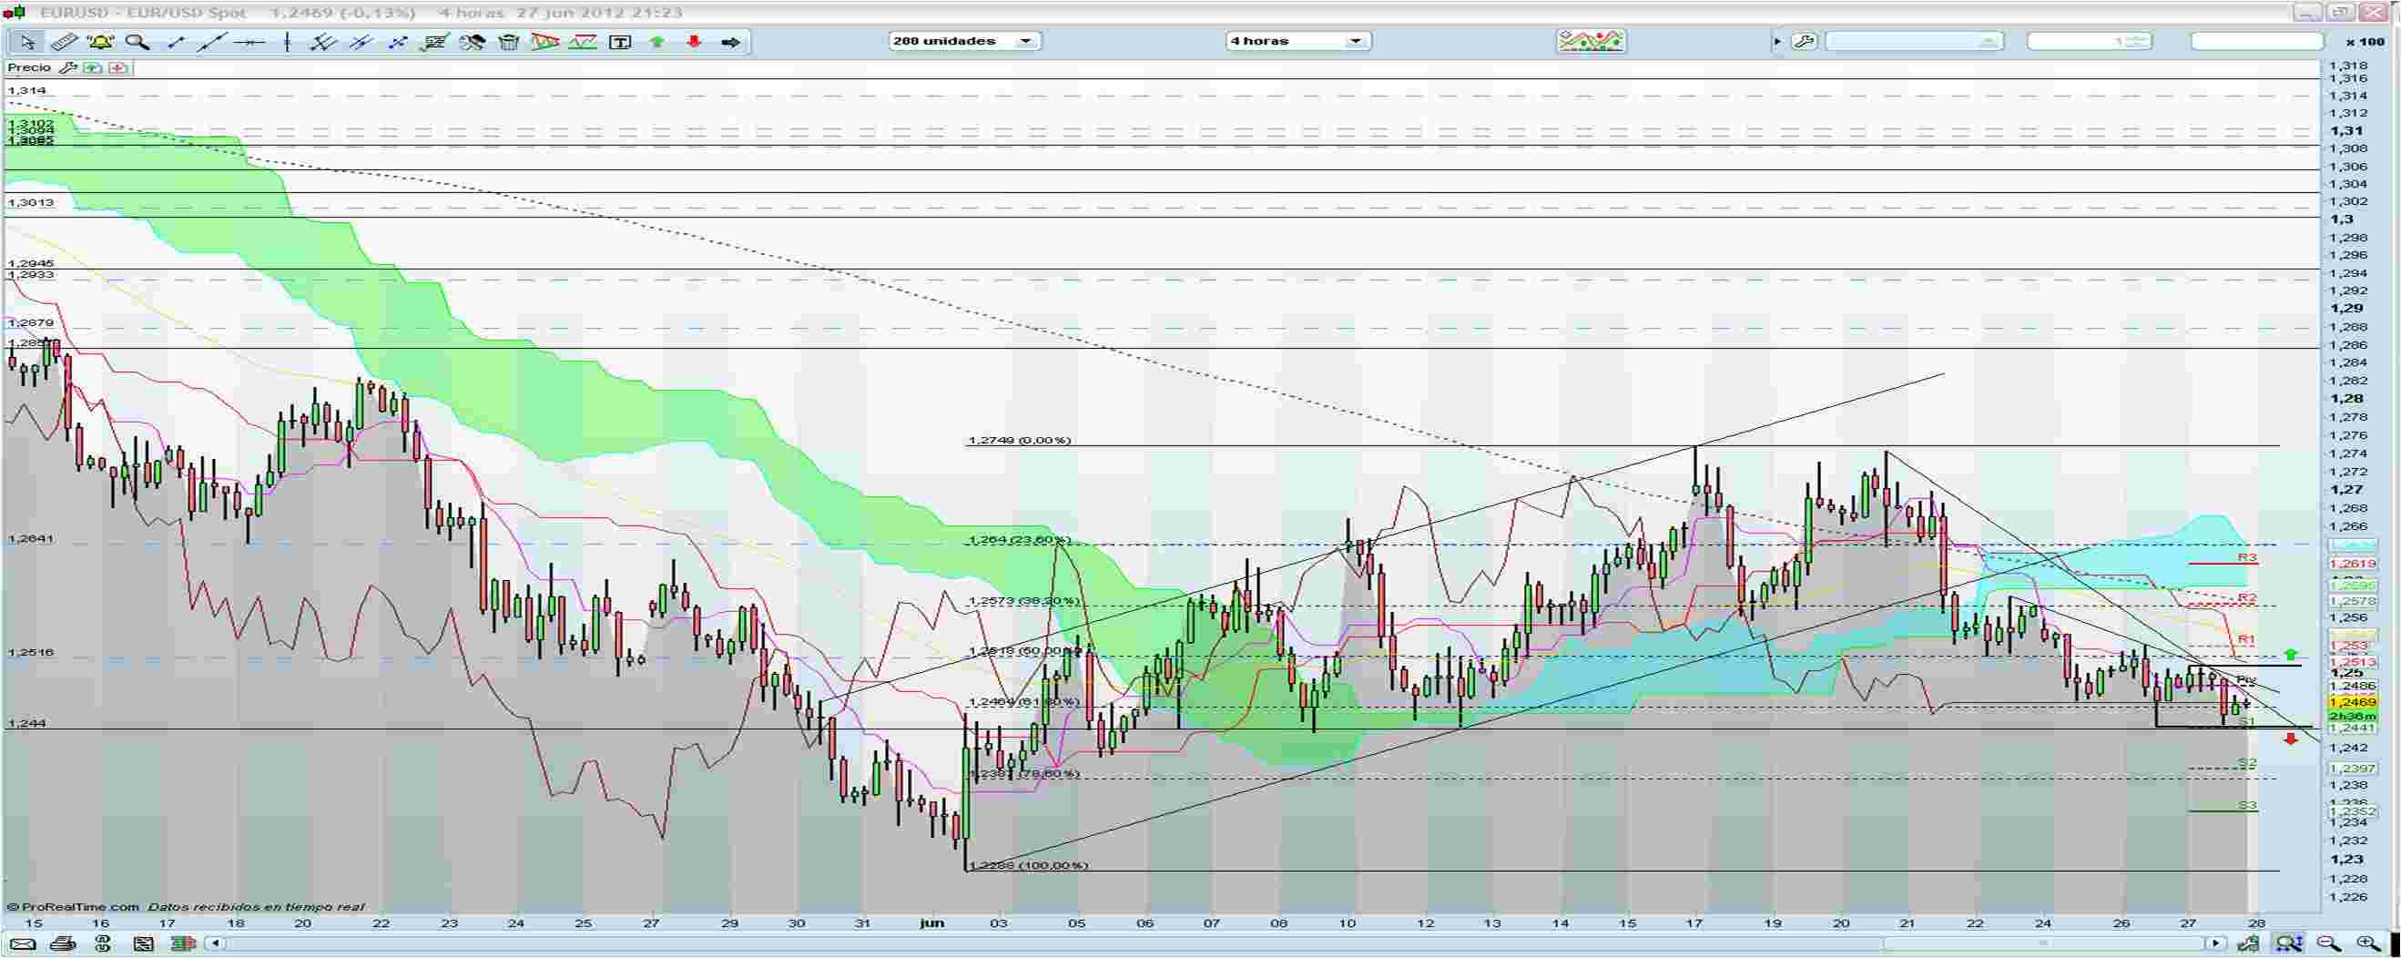This screenshot has width=2401, height=958.
Task: Open the 288 unidades dropdown
Action: tap(965, 41)
